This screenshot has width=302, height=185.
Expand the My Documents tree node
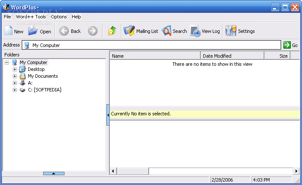pos(15,76)
